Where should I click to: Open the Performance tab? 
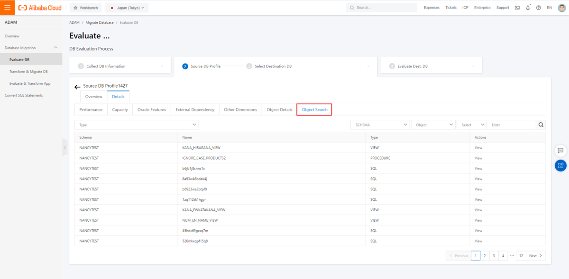[91, 109]
